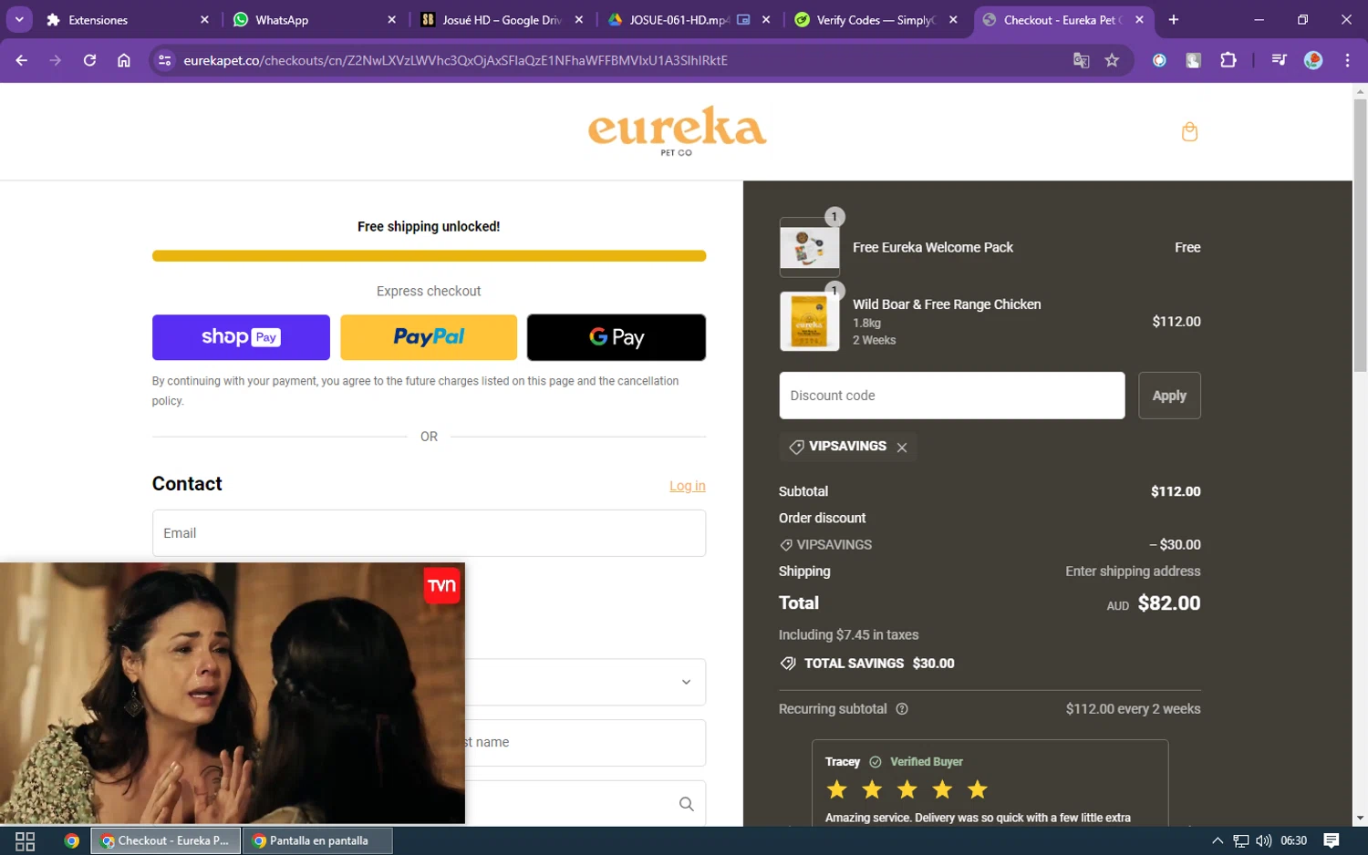
Task: Pay with PayPal
Action: pyautogui.click(x=429, y=337)
